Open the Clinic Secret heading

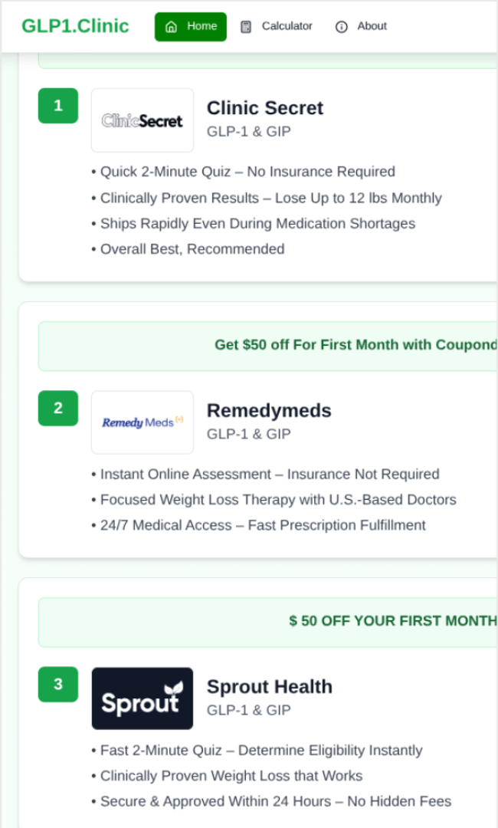265,108
